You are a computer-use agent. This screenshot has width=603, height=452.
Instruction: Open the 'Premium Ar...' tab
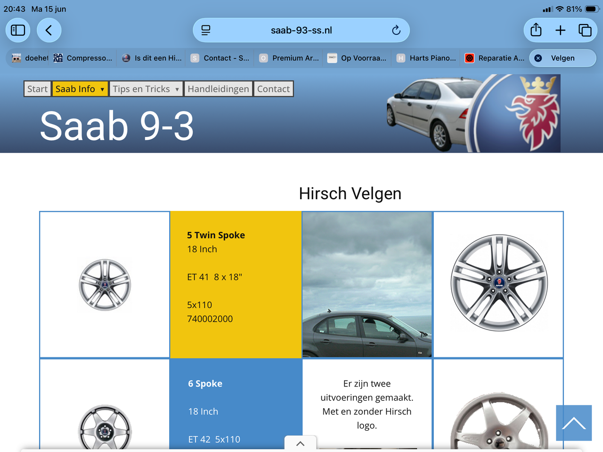click(289, 58)
